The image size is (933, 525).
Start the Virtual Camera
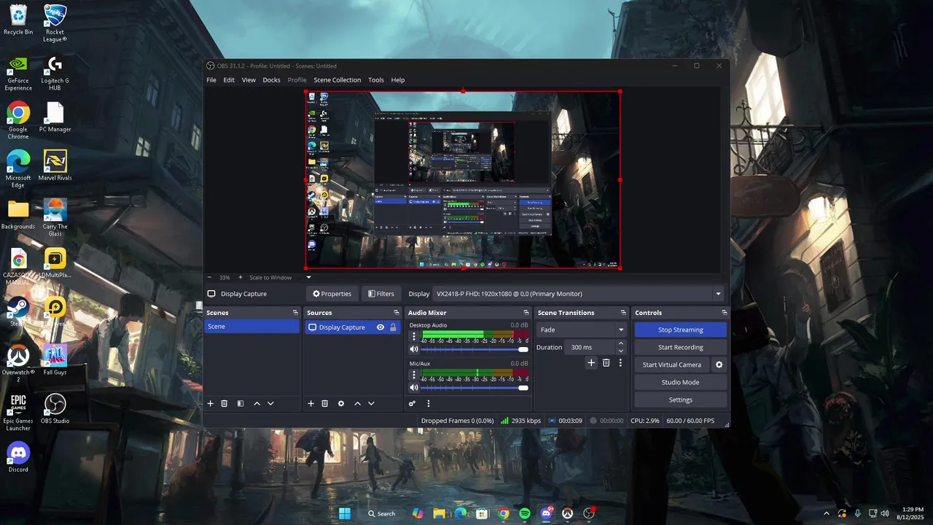pos(671,365)
